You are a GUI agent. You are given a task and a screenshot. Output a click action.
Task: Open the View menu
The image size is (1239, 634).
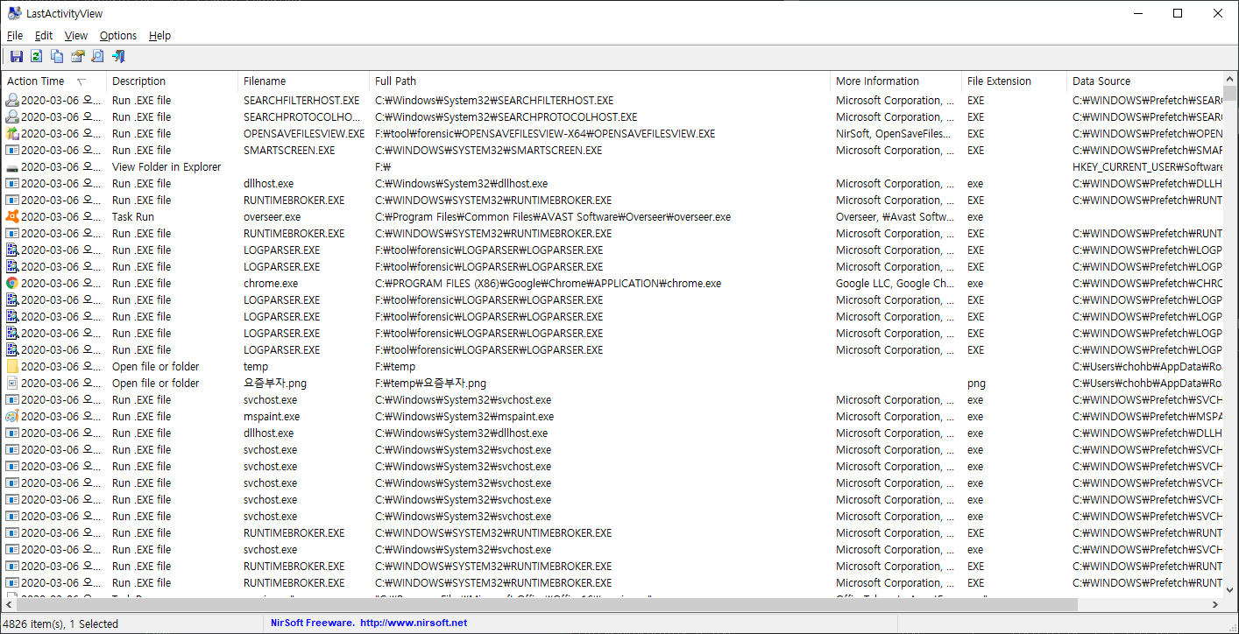click(x=76, y=36)
